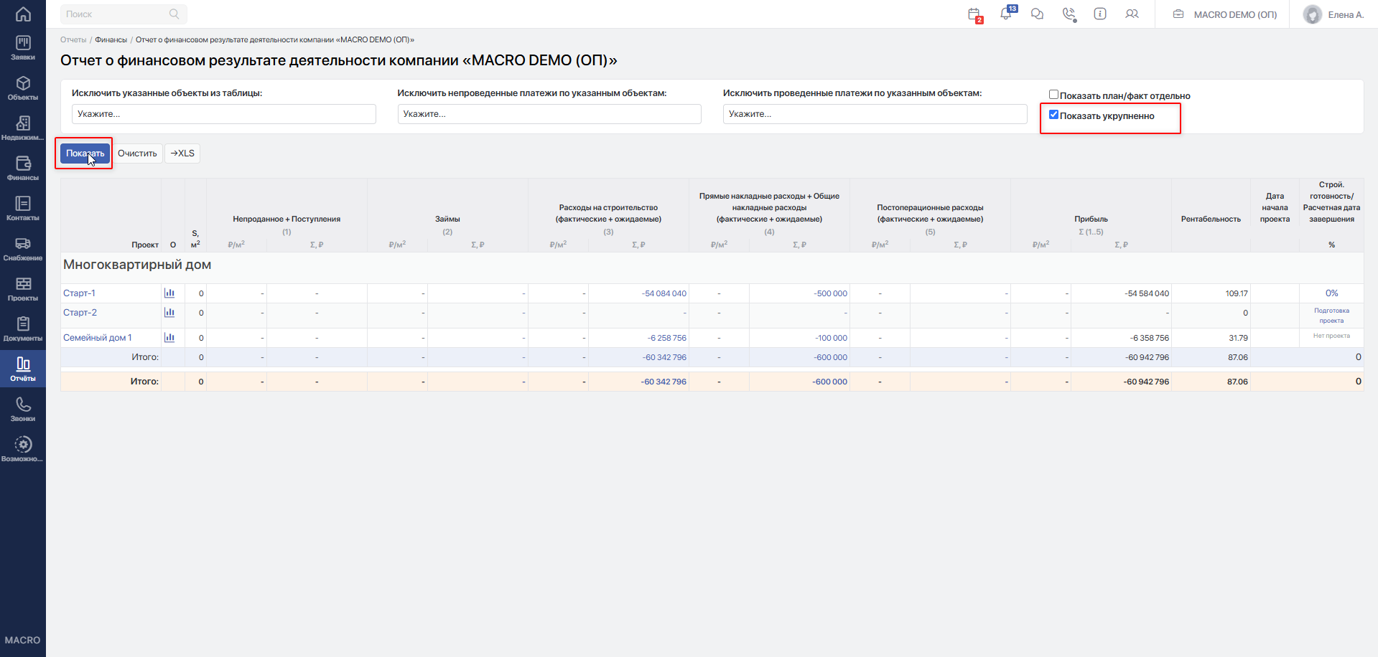
Task: Open exclude posted payments objects selector
Action: (875, 114)
